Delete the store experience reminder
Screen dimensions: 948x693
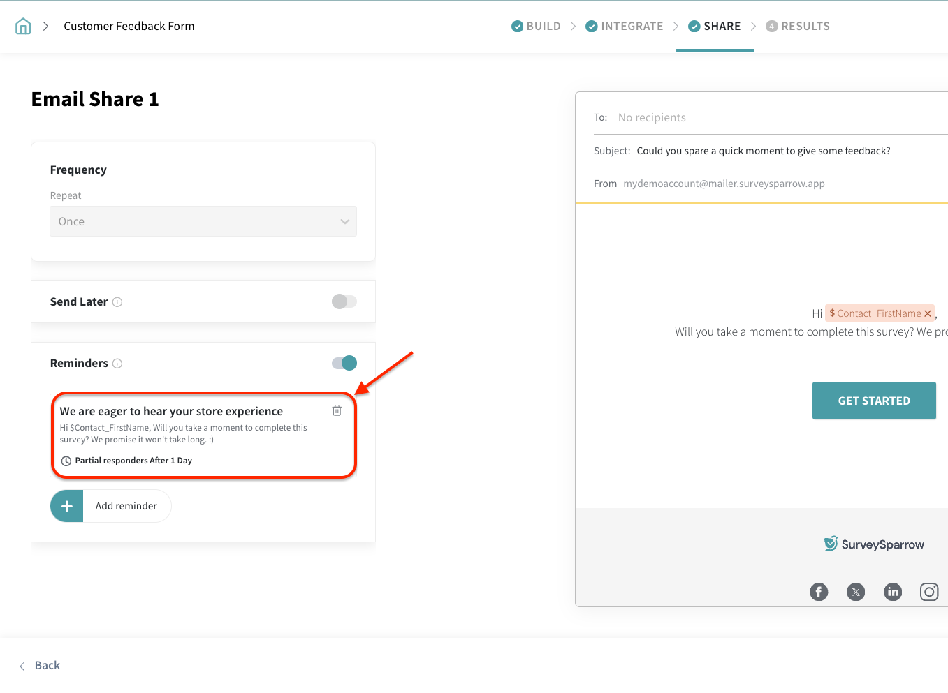pos(337,410)
